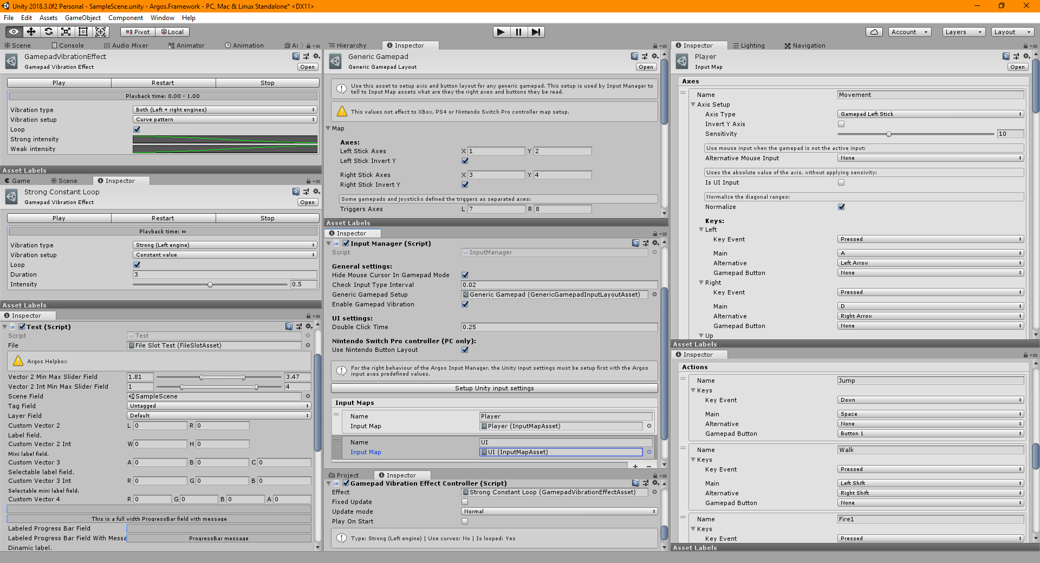Select the Rect Transform tool
The image size is (1040, 563).
pyautogui.click(x=83, y=32)
